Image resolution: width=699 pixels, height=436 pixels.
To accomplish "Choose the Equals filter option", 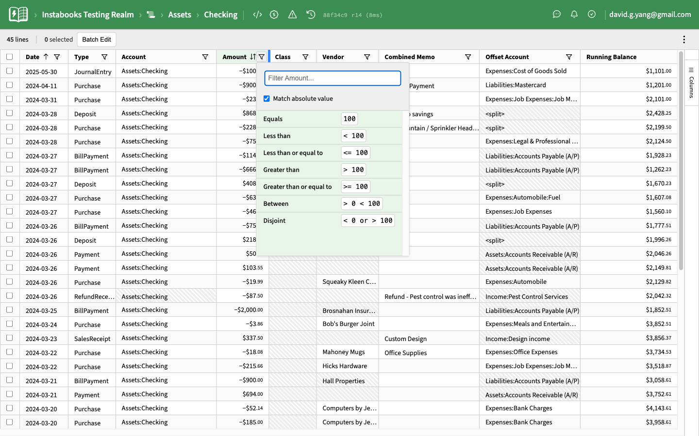I will pyautogui.click(x=329, y=119).
